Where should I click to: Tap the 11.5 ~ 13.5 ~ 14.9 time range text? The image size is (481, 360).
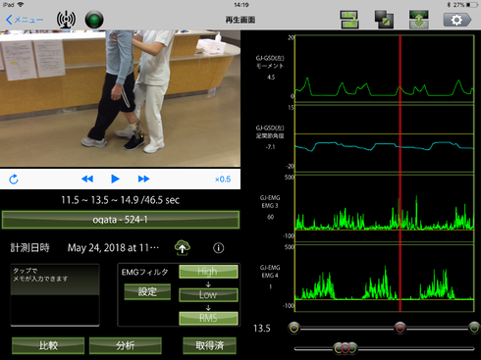tap(120, 200)
